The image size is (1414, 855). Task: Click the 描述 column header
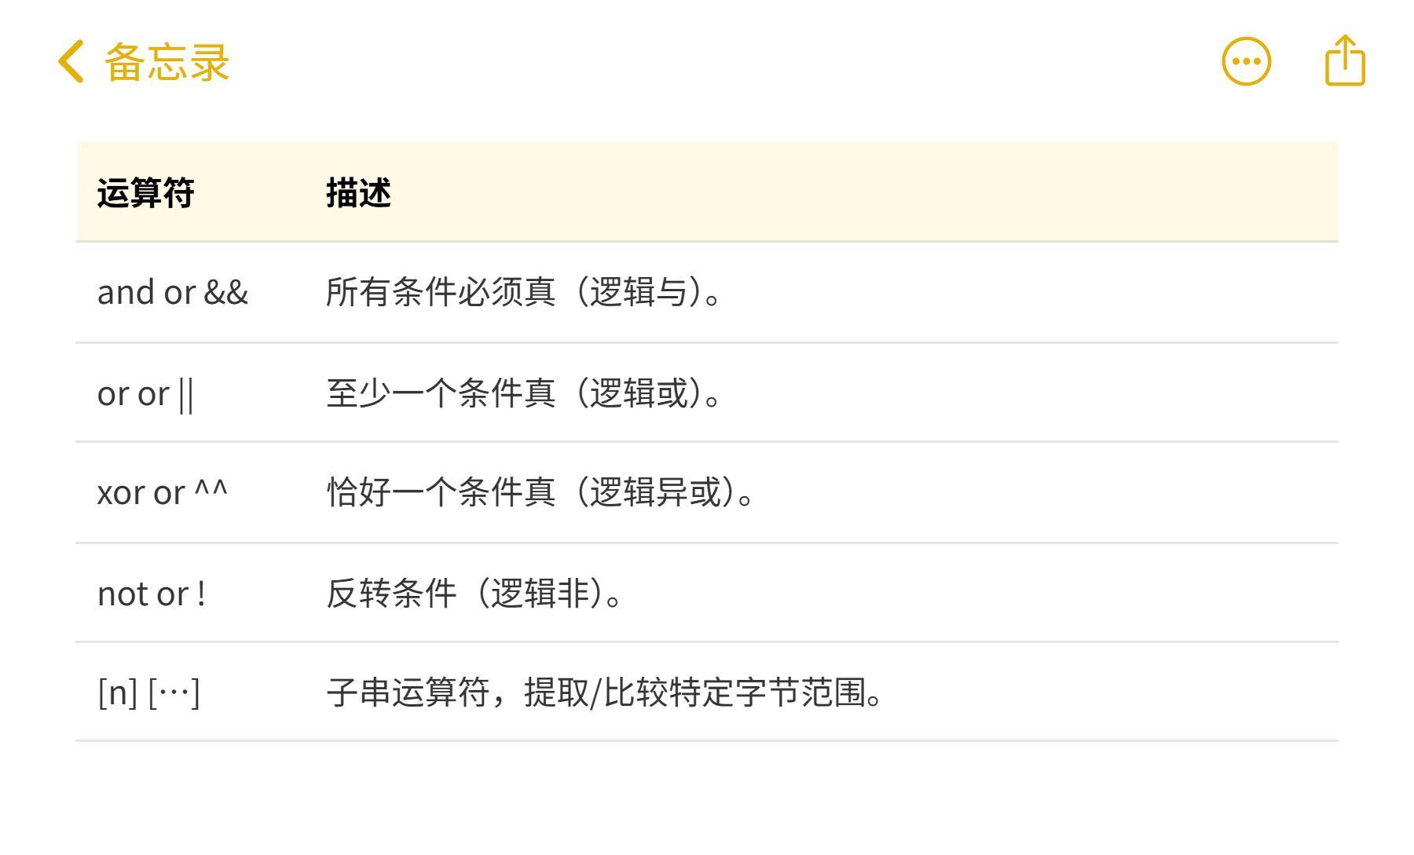[358, 193]
